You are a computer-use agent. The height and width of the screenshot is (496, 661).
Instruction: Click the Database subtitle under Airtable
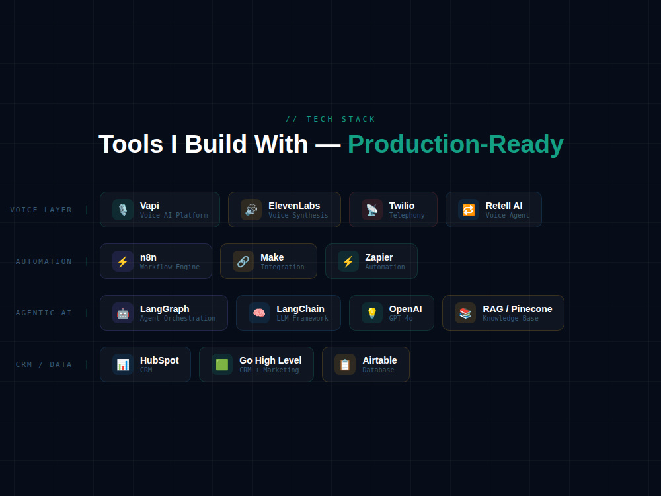click(x=379, y=370)
